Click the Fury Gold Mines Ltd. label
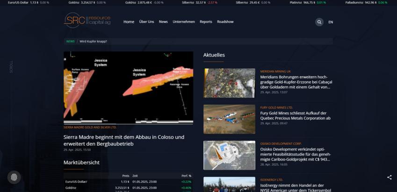Screen dimensions: 397x192 coord(276,108)
